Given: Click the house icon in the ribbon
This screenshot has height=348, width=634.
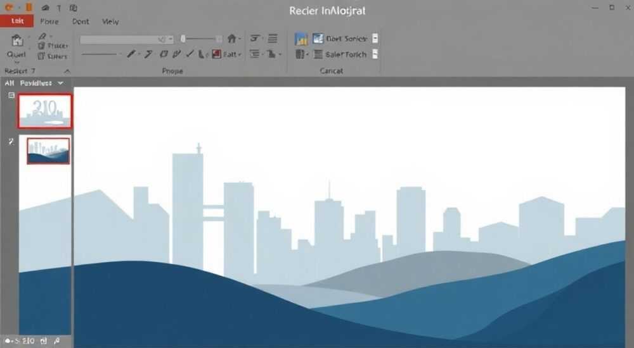Looking at the screenshot, I should (x=231, y=39).
